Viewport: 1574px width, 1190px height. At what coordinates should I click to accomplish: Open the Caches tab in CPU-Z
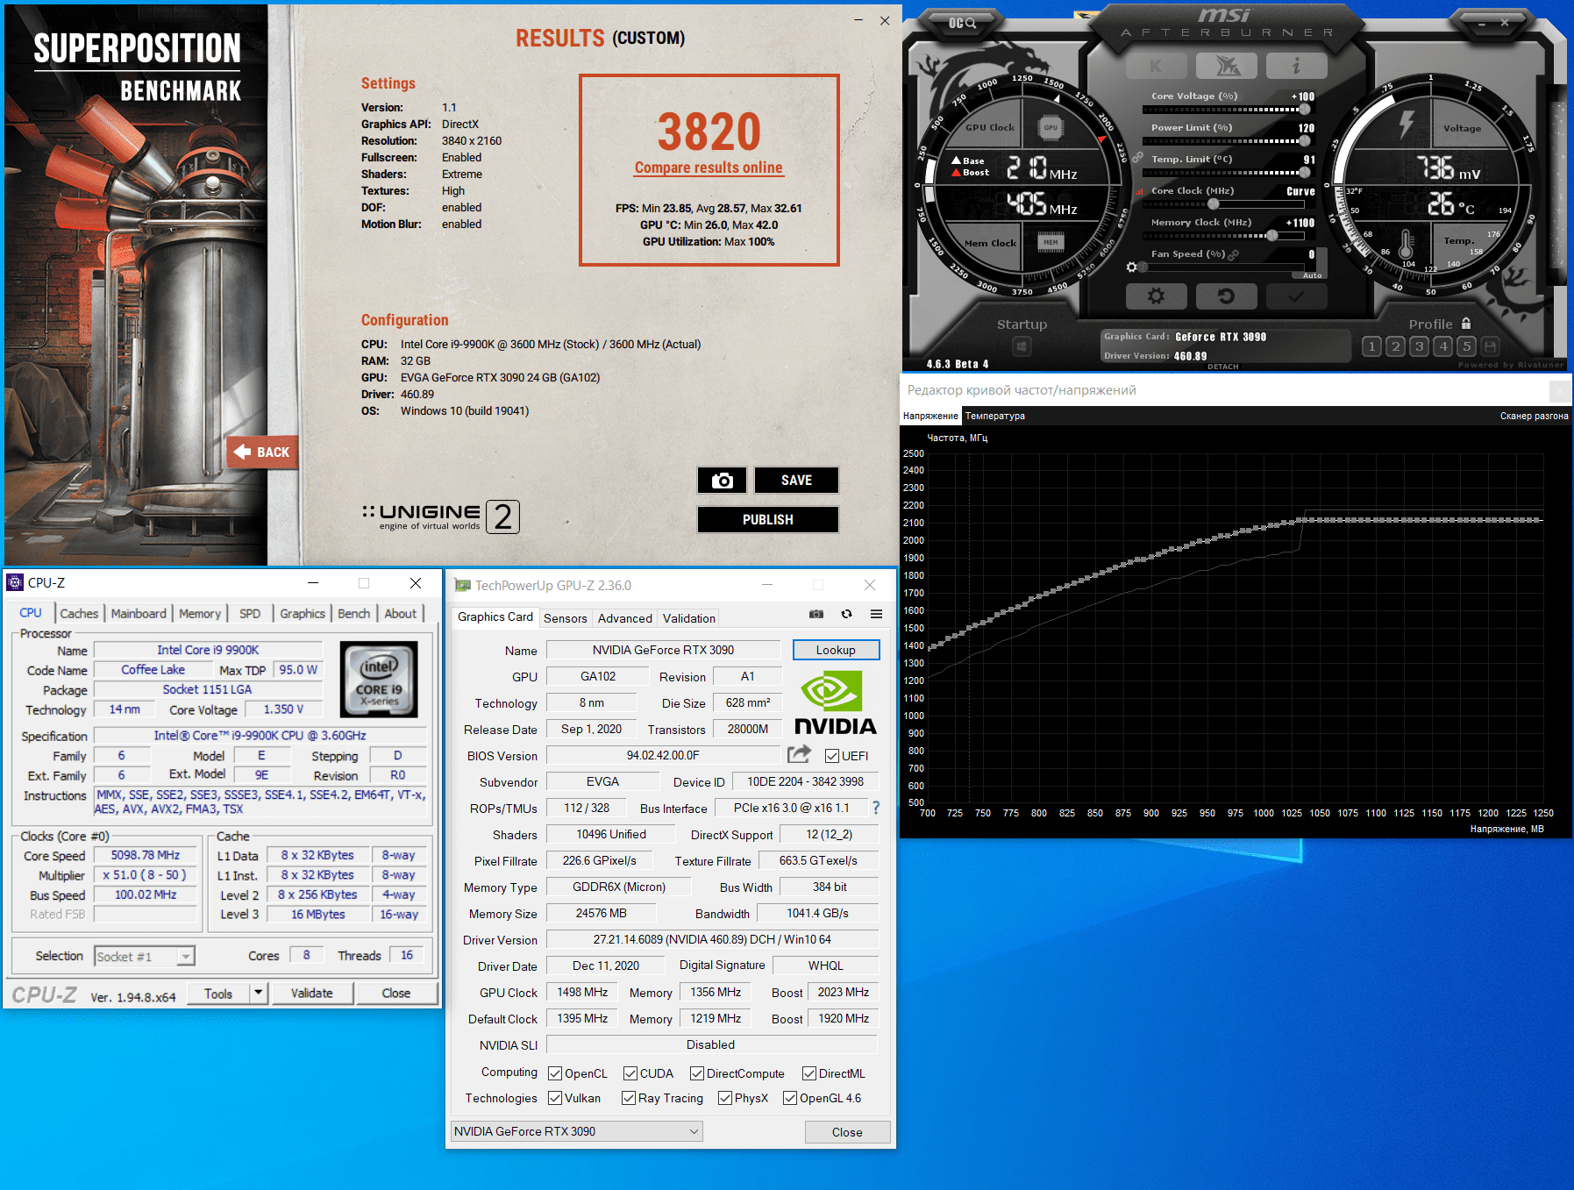point(79,613)
